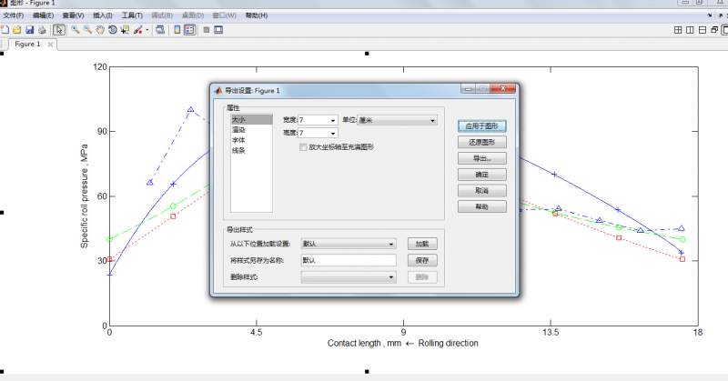Click the undock arrow in the menu bar
728x381 pixels.
[721, 15]
